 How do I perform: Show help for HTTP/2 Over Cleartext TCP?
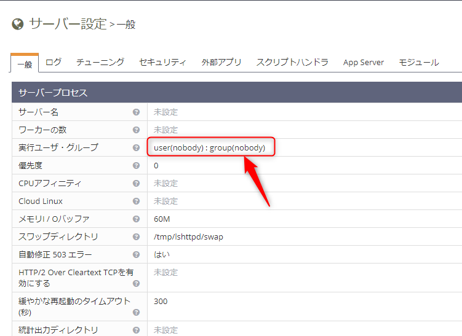[x=136, y=284]
